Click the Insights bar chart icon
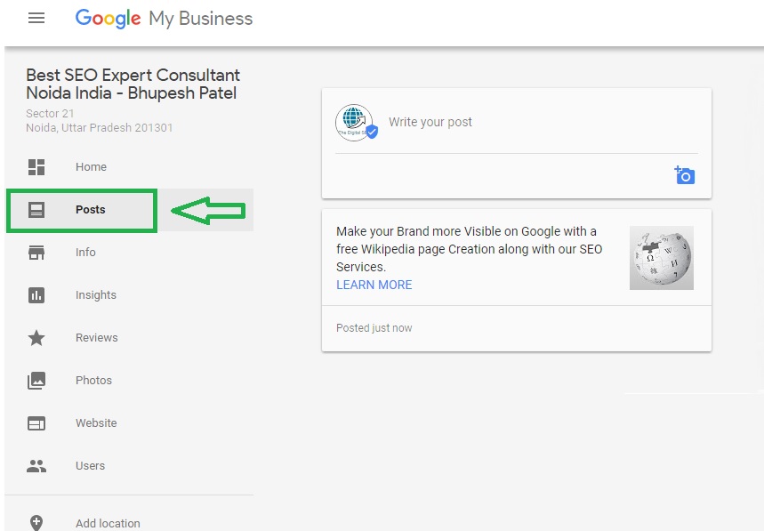 coord(36,295)
